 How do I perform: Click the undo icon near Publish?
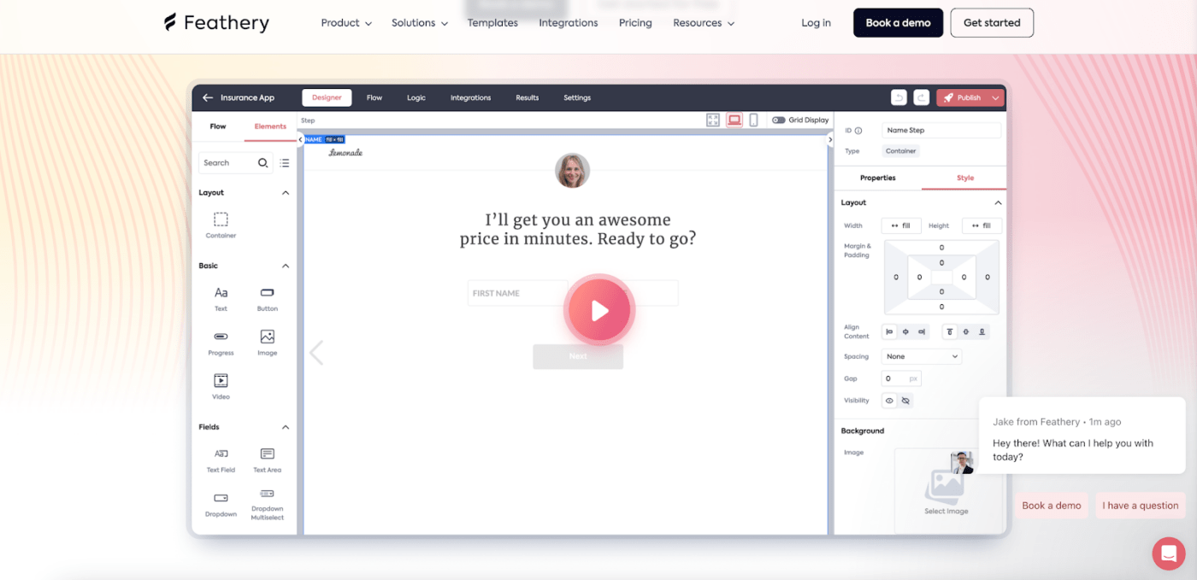[x=899, y=97]
